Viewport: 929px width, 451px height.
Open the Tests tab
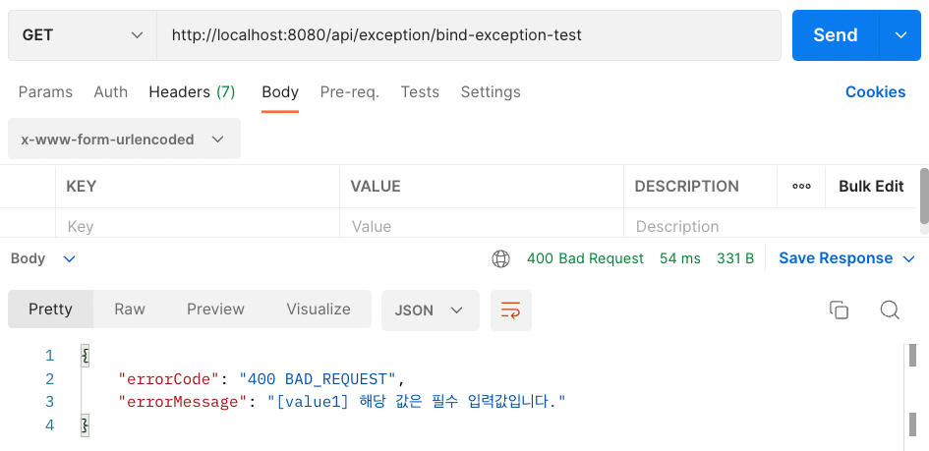coord(420,91)
